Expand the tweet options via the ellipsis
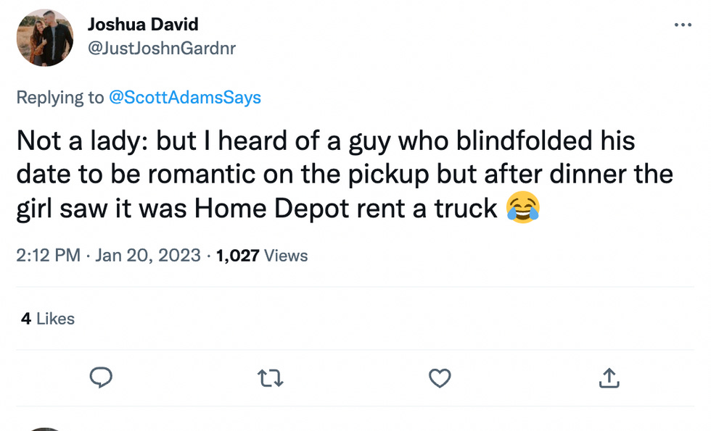Image resolution: width=711 pixels, height=431 pixels. [x=683, y=24]
